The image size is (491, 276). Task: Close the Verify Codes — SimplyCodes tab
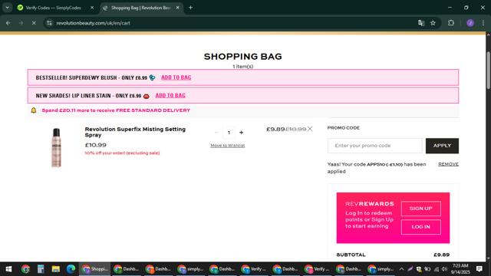pyautogui.click(x=92, y=8)
